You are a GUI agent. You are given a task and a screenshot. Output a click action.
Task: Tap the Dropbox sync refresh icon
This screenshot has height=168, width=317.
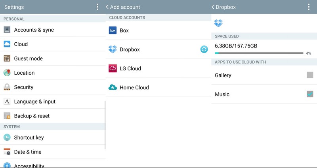pos(204,49)
